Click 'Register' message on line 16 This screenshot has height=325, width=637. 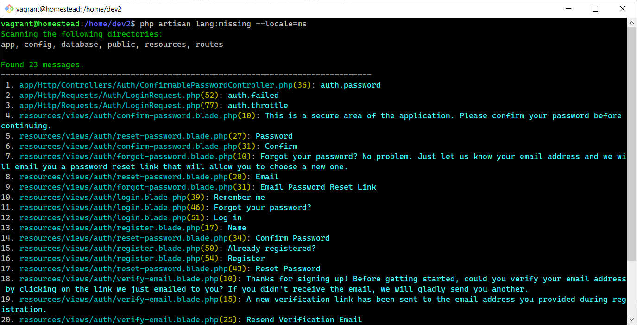tap(246, 259)
